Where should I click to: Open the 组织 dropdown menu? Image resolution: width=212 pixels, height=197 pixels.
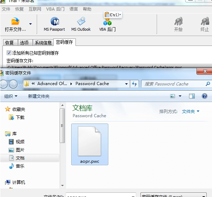point(11,96)
